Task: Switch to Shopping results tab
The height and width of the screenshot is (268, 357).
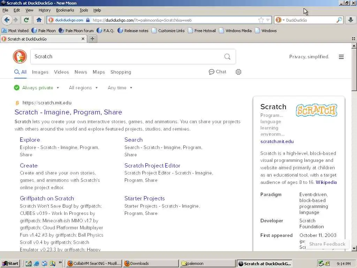Action: click(121, 72)
